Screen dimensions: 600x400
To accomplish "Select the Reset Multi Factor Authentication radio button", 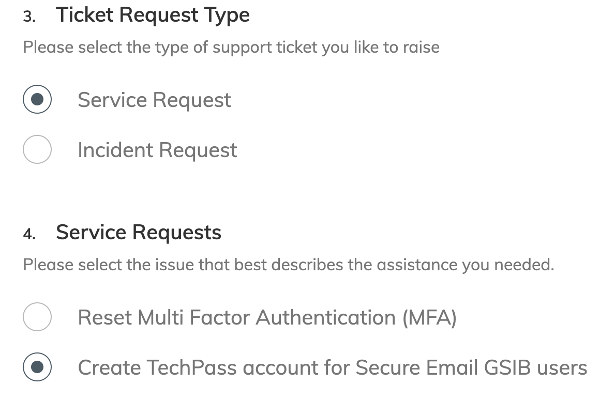I will [37, 317].
